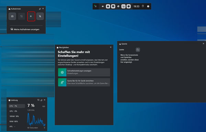Click heading Schaffen Sie mehr mit Einstellungen!
This screenshot has height=132, width=206.
[x=74, y=54]
